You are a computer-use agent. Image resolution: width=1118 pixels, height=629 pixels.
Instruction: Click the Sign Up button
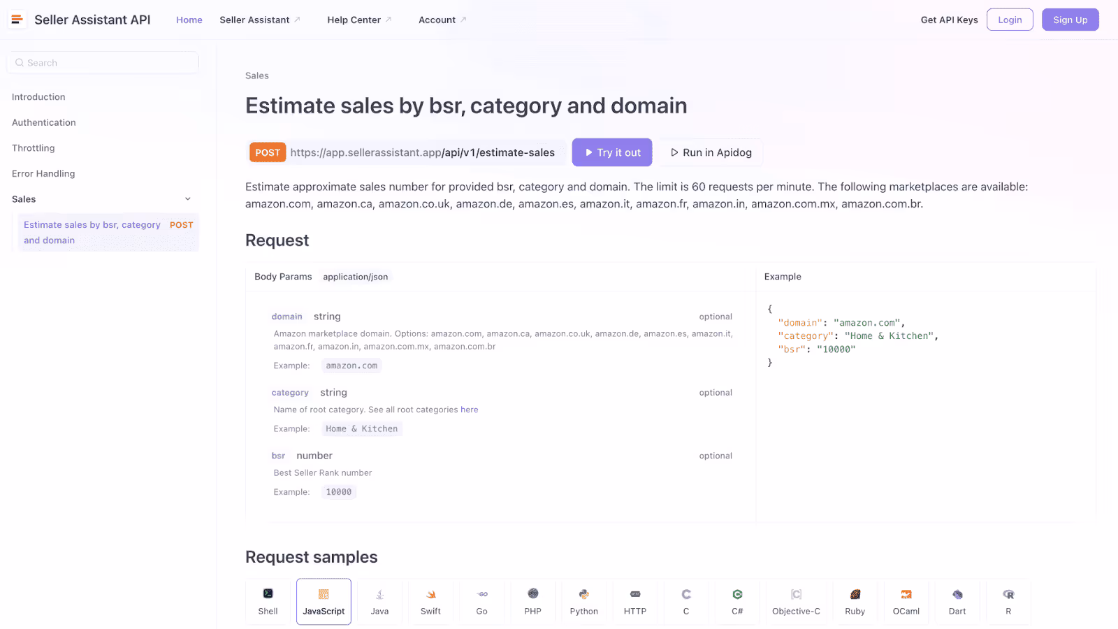click(1070, 20)
